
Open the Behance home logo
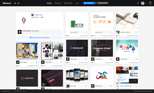[x=7, y=3]
